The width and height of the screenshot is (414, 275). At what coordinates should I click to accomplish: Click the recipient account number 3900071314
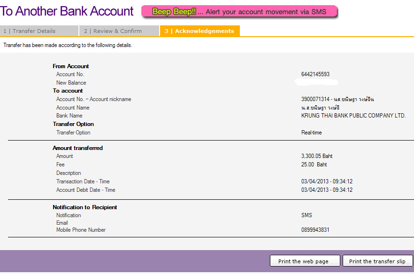314,99
